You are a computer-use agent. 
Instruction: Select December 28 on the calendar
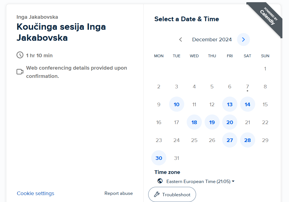click(247, 140)
